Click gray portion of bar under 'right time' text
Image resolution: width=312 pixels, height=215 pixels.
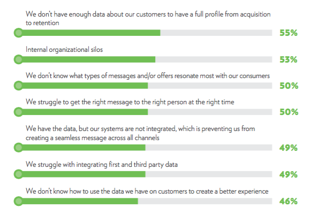pos(210,112)
